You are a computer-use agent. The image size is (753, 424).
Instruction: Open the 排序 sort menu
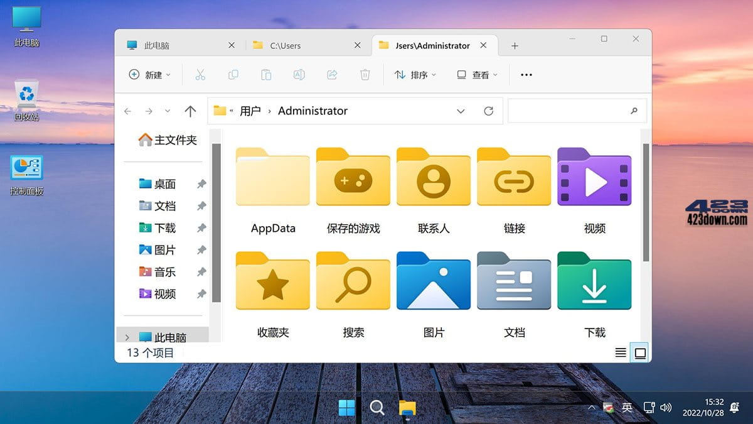[415, 74]
